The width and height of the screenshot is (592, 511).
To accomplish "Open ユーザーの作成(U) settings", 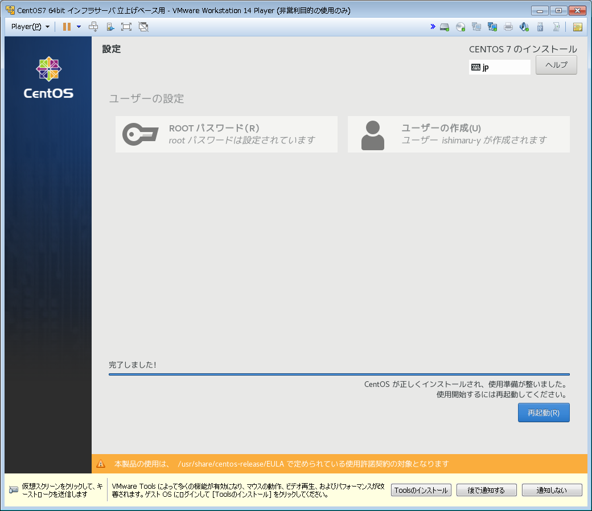I will 459,134.
